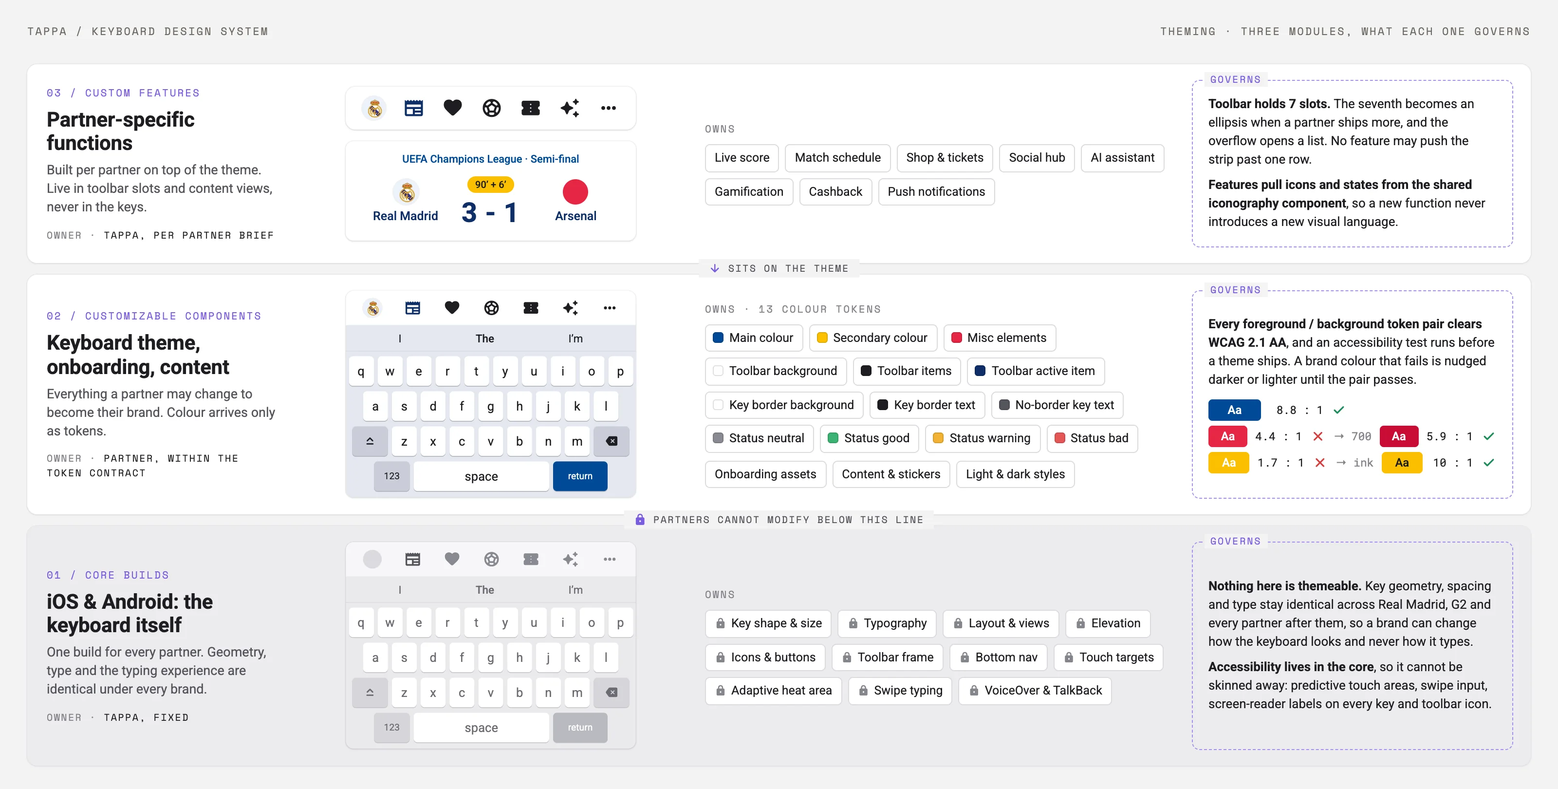Click '01 / CORE BUILDS' section label
1558x789 pixels.
(108, 575)
